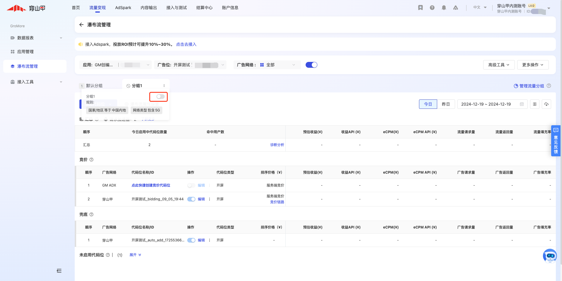562x281 pixels.
Task: Click help icon beside 管理流量分组
Action: pos(549,86)
